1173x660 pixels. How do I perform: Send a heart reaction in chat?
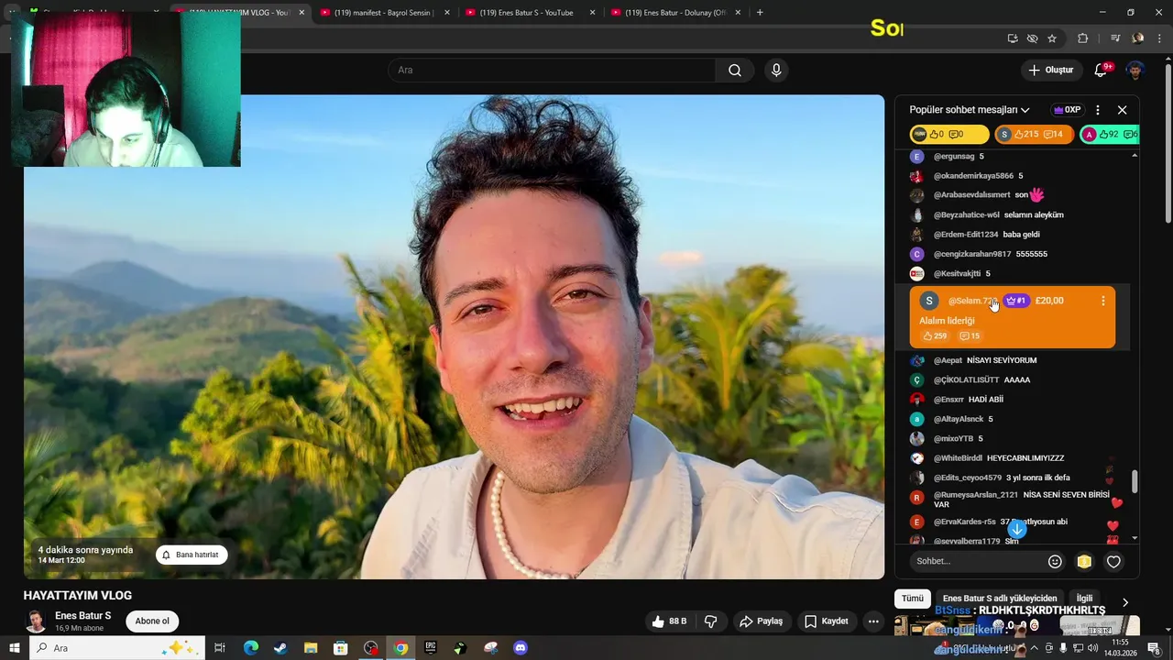[x=1113, y=562]
